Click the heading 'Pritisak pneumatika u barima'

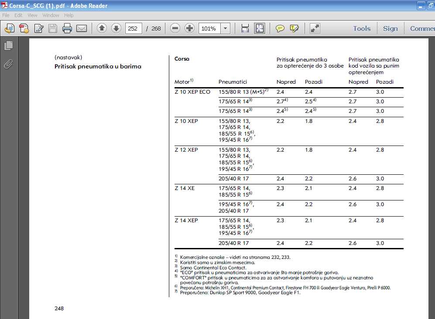point(98,67)
